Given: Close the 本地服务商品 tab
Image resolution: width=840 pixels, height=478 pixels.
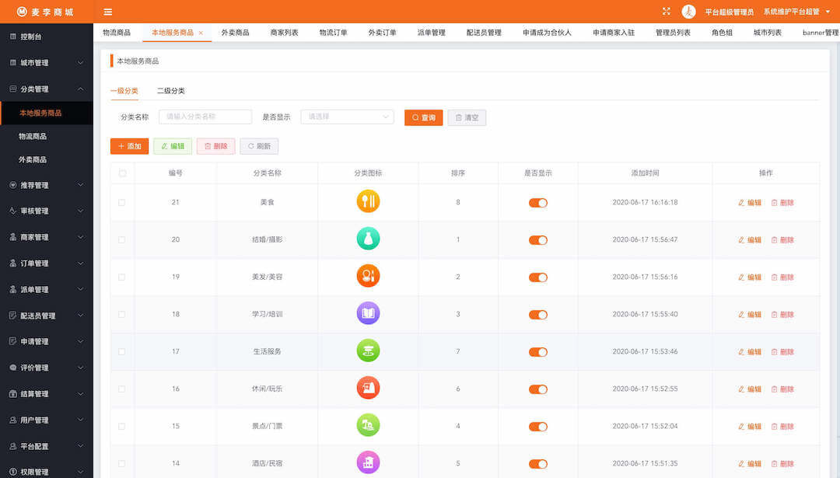Looking at the screenshot, I should click(201, 33).
